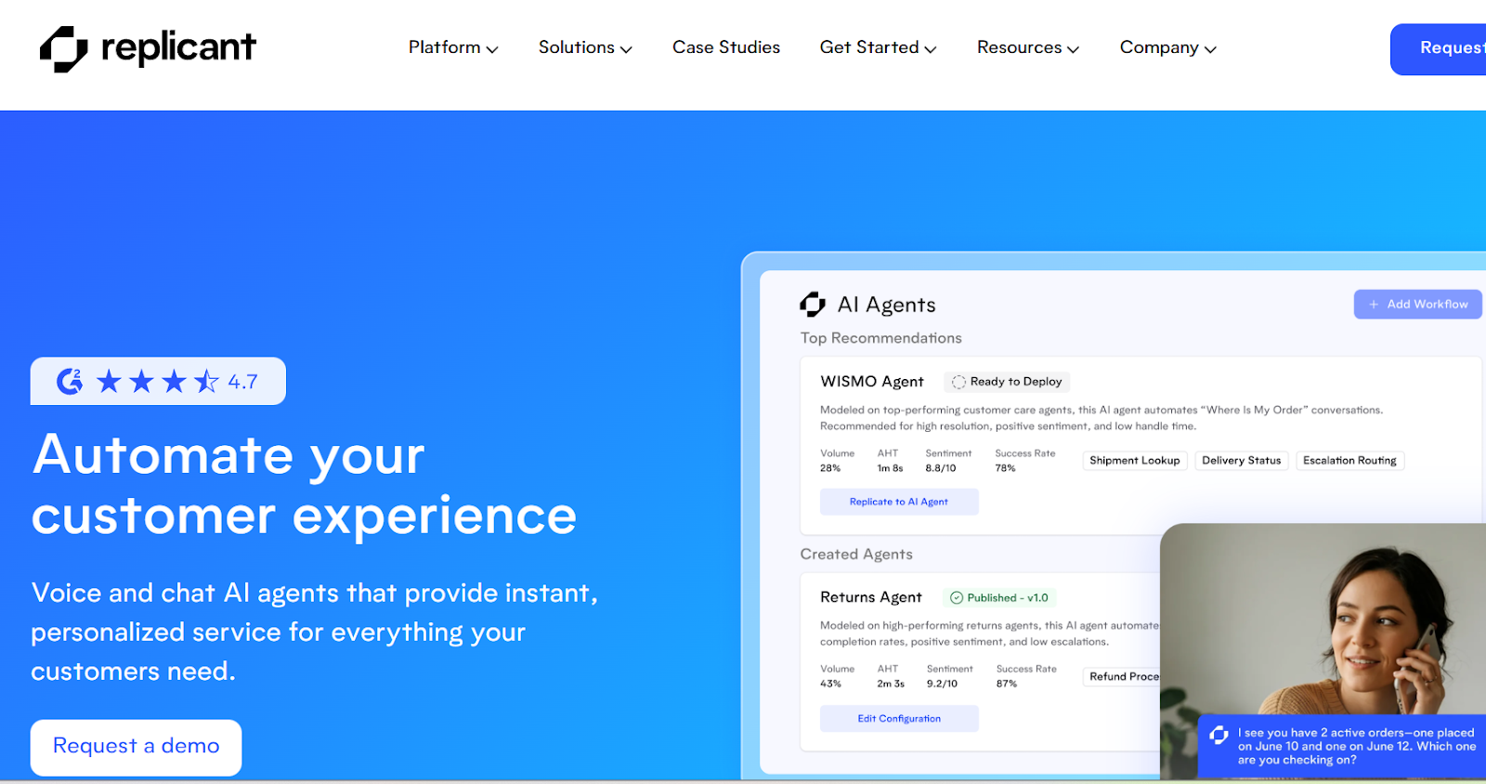Image resolution: width=1486 pixels, height=784 pixels.
Task: Click the Replicant logo in header
Action: 148,48
